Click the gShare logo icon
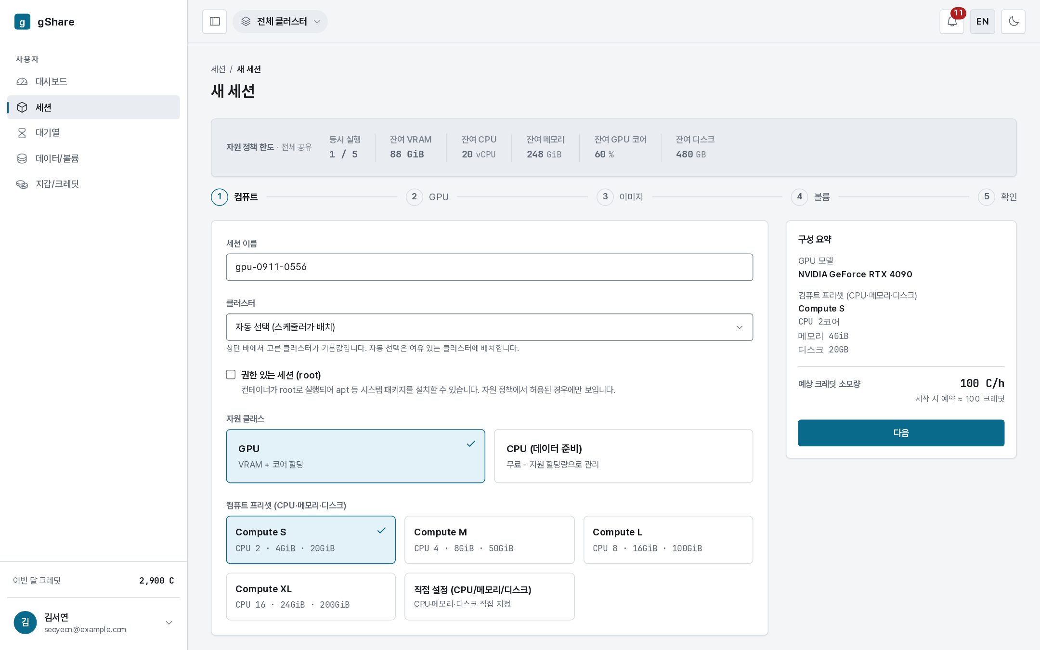The image size is (1040, 650). [22, 22]
